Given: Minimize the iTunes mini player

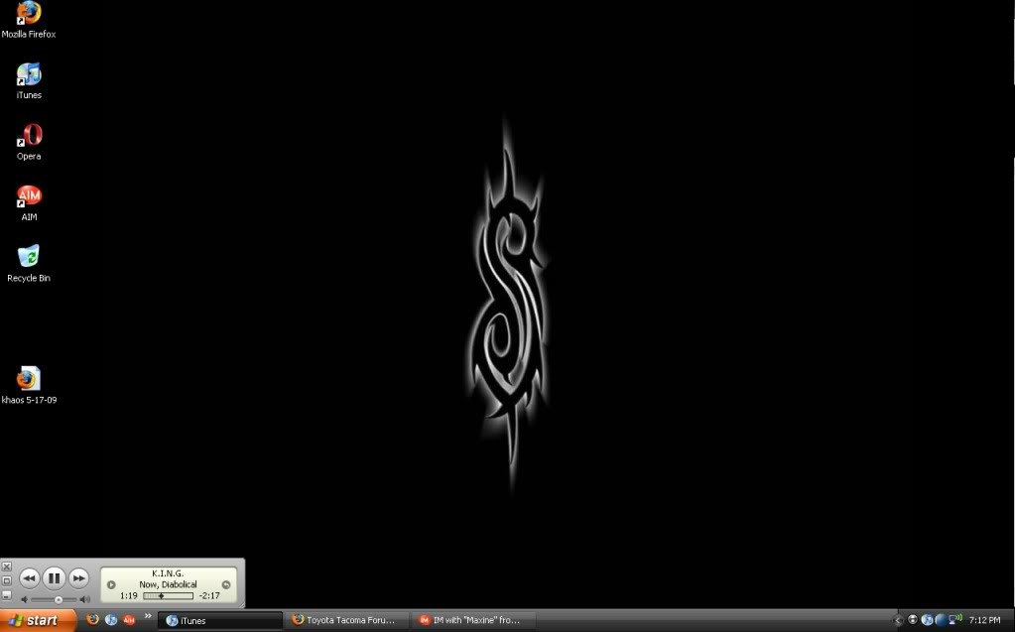Looking at the screenshot, I should point(7,594).
